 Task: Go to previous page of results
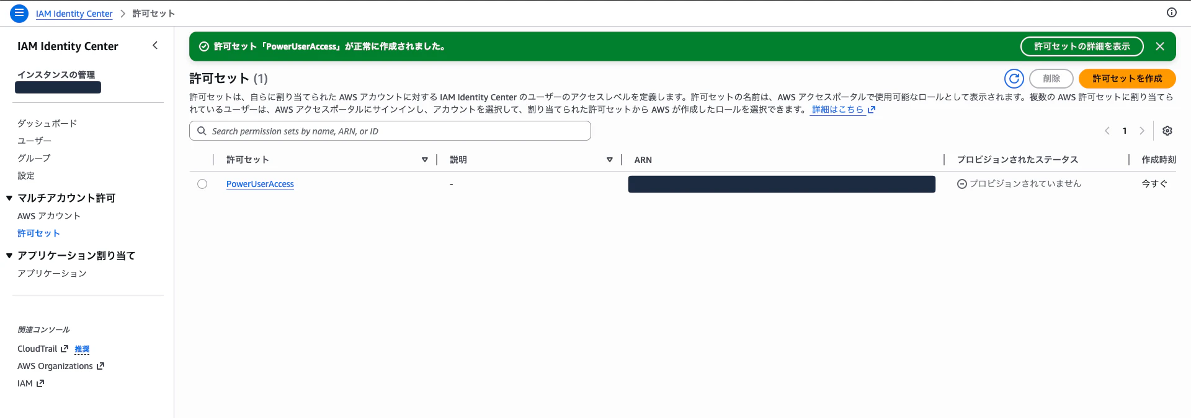pyautogui.click(x=1107, y=131)
